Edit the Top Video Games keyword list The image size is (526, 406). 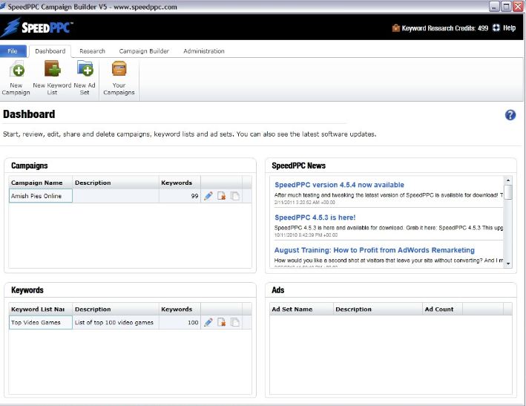click(x=208, y=322)
